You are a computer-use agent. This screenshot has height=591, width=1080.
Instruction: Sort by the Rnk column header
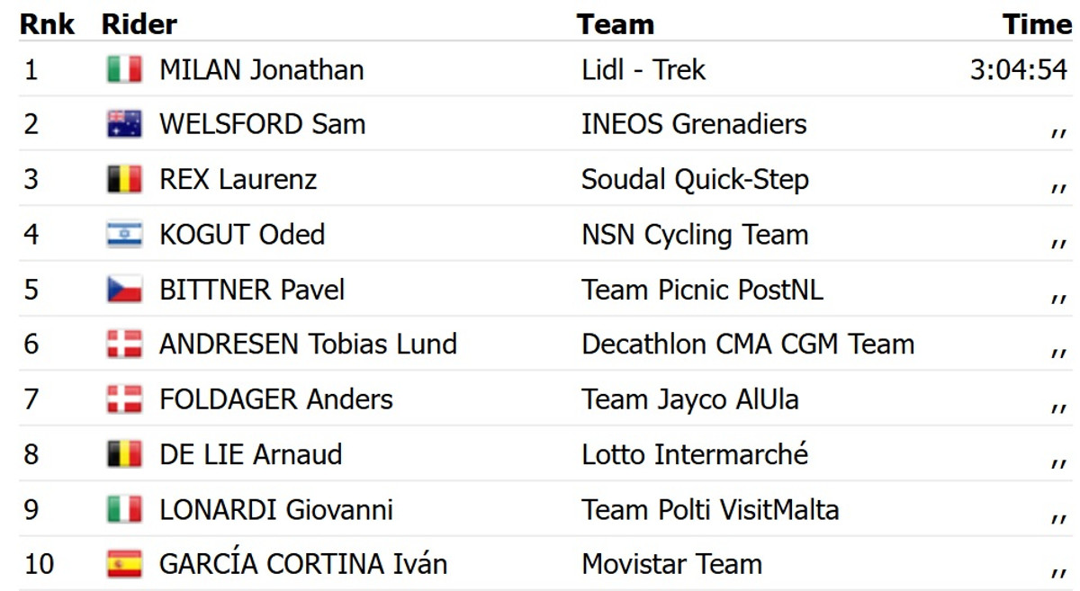(x=48, y=24)
